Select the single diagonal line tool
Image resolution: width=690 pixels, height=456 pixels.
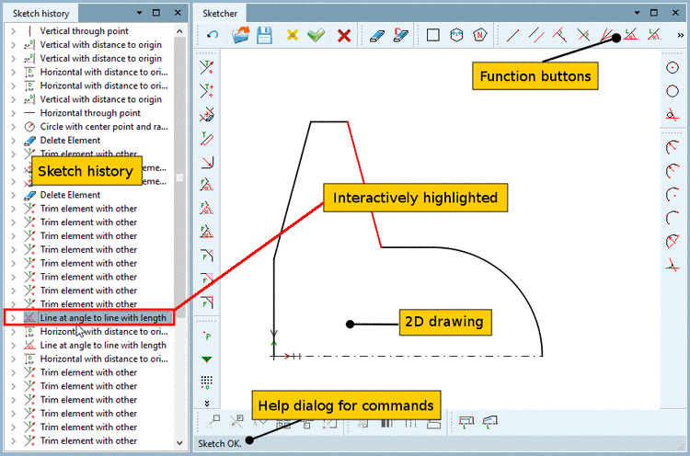coord(512,35)
